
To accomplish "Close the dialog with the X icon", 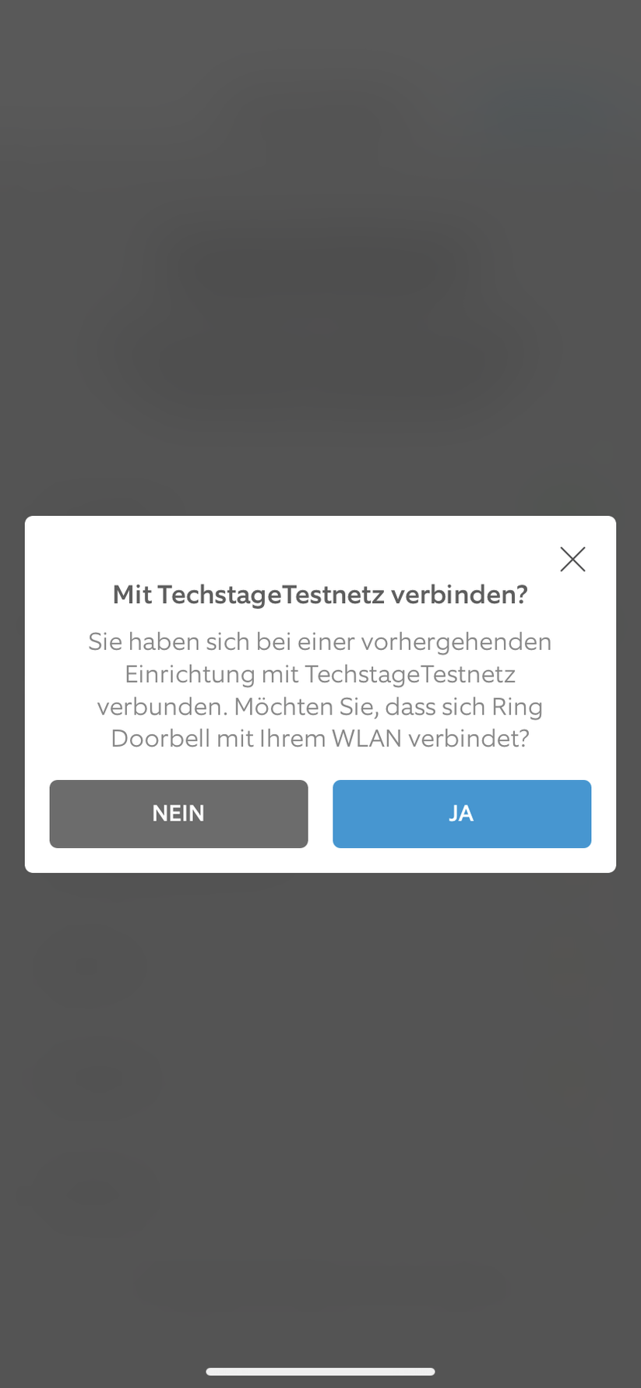I will point(572,559).
